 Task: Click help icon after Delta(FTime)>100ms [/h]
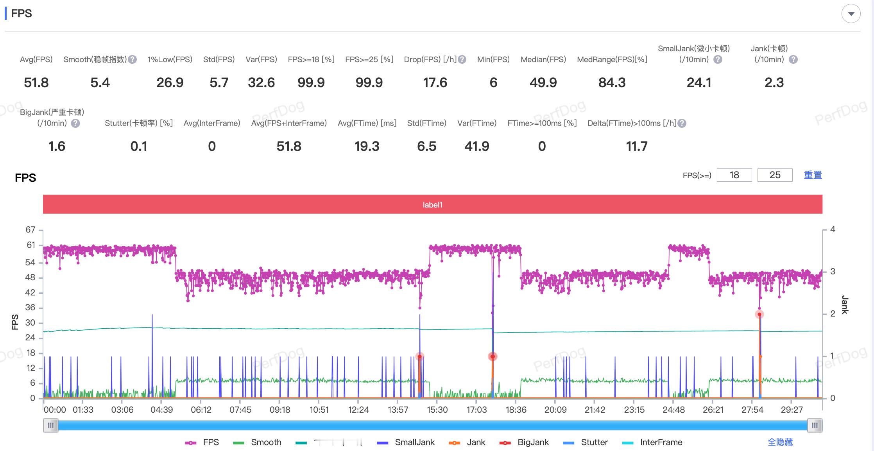click(x=682, y=123)
